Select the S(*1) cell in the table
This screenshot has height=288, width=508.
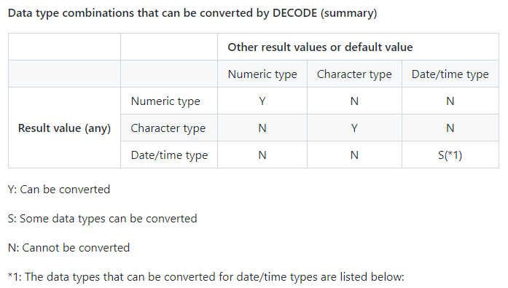450,155
